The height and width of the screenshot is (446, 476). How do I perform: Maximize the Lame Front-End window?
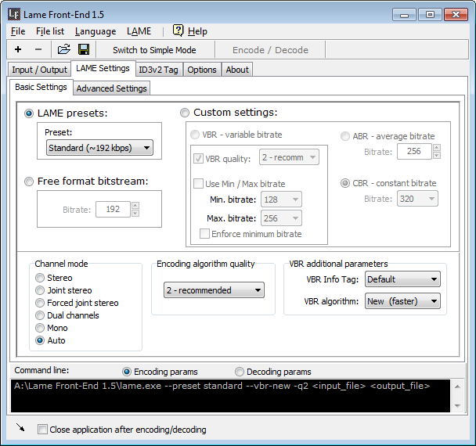point(430,15)
